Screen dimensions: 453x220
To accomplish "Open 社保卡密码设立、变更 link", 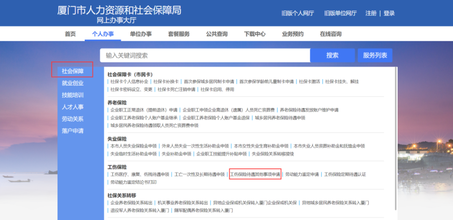I will 131,90.
